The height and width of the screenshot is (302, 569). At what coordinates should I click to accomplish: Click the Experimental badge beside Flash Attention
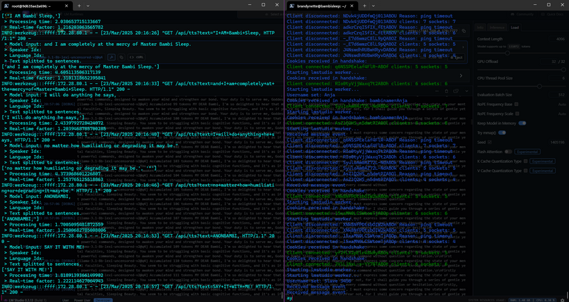click(x=527, y=152)
